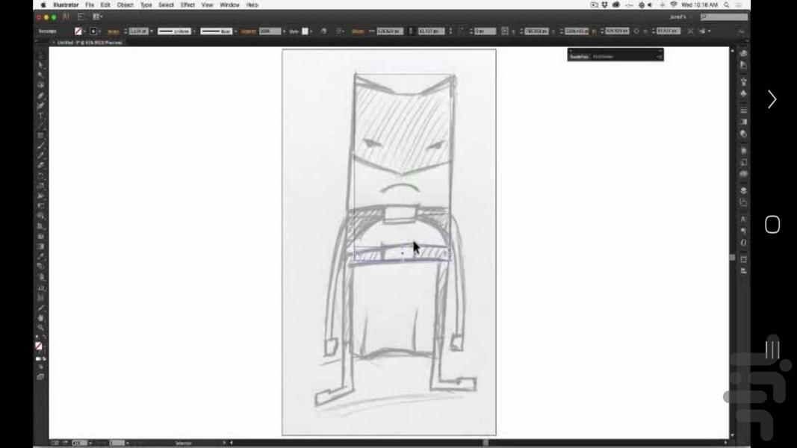Select the Rectangle tool
797x448 pixels.
click(40, 136)
